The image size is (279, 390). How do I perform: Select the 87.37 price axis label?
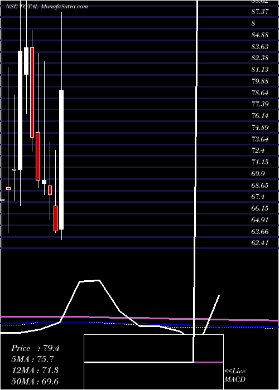click(260, 12)
